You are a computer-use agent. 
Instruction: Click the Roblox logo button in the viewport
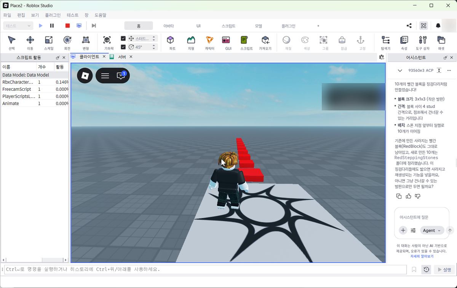pyautogui.click(x=85, y=75)
